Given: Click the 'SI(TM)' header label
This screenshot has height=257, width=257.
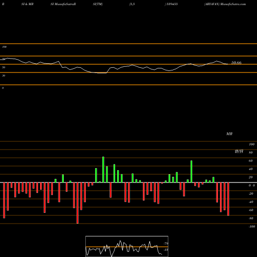Looking at the screenshot, I should tap(98, 4).
